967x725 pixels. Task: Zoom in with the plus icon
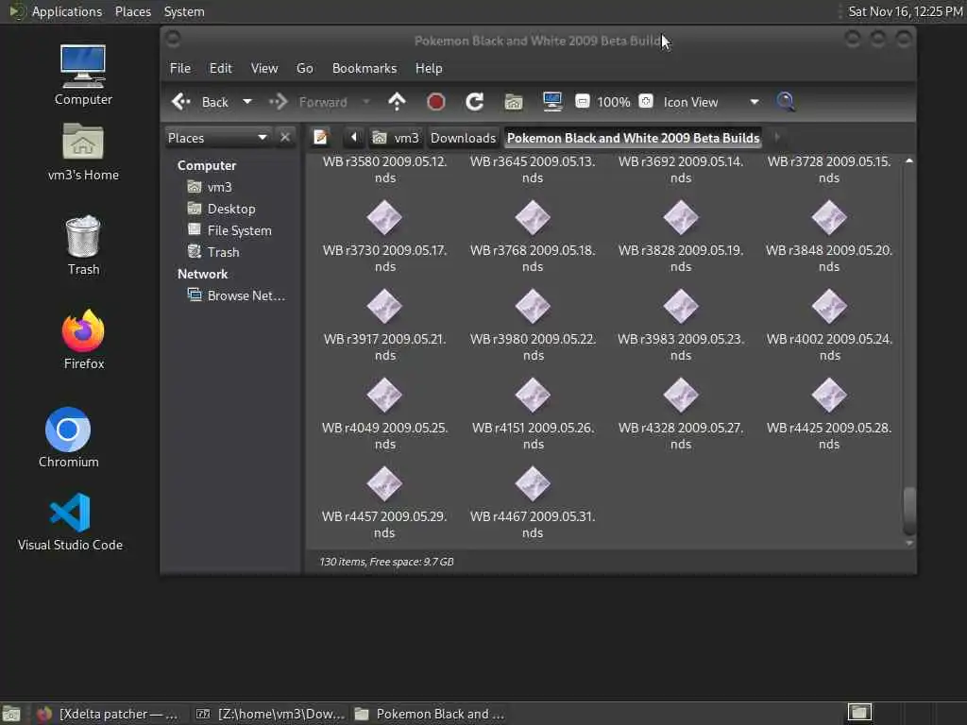point(646,101)
